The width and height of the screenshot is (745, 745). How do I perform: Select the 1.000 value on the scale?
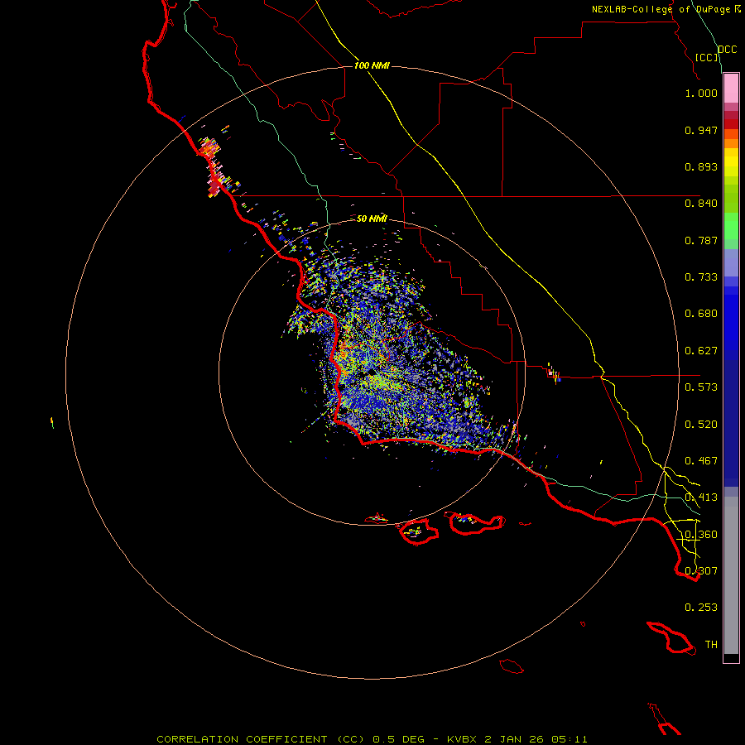click(x=701, y=93)
